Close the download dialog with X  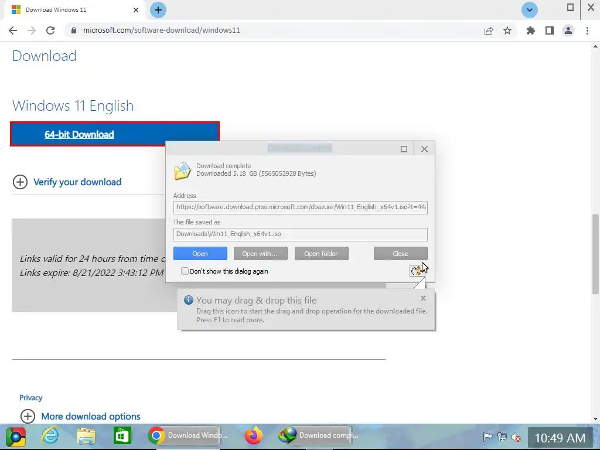[x=424, y=149]
